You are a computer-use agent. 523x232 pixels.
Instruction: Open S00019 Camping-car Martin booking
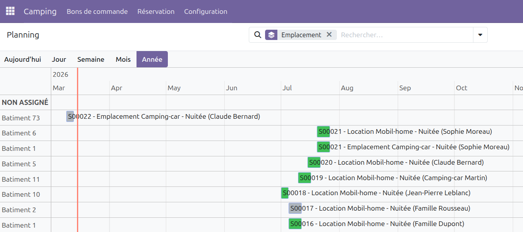304,178
